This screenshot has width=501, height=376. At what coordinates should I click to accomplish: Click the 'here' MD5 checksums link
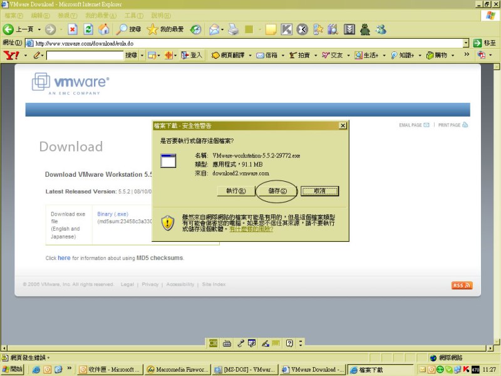click(64, 258)
